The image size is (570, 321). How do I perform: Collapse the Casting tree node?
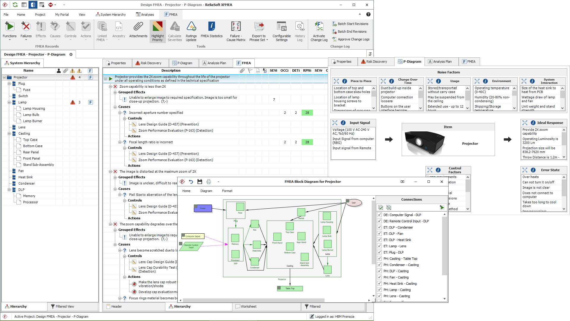[9, 133]
